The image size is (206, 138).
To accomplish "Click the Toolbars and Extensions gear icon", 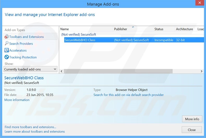I will [x=7, y=37].
